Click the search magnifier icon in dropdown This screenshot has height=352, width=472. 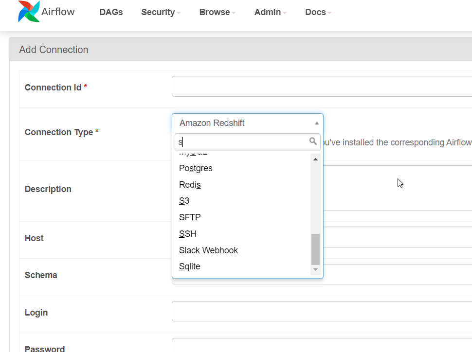(313, 141)
